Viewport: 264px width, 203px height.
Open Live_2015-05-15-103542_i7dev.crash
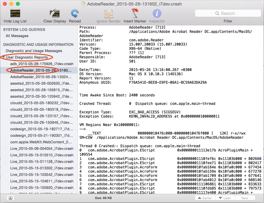click(42, 175)
